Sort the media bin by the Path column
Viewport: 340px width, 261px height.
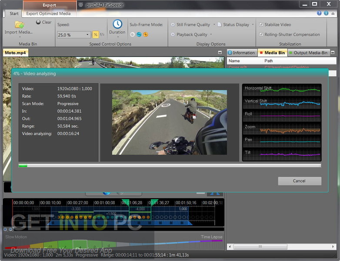pos(299,61)
